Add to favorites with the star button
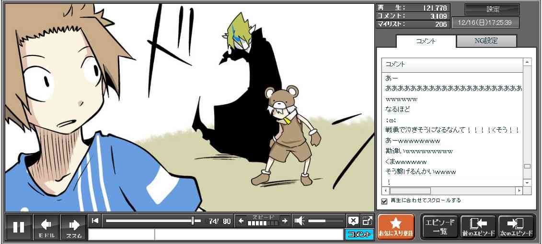The image size is (542, 244). (x=395, y=227)
